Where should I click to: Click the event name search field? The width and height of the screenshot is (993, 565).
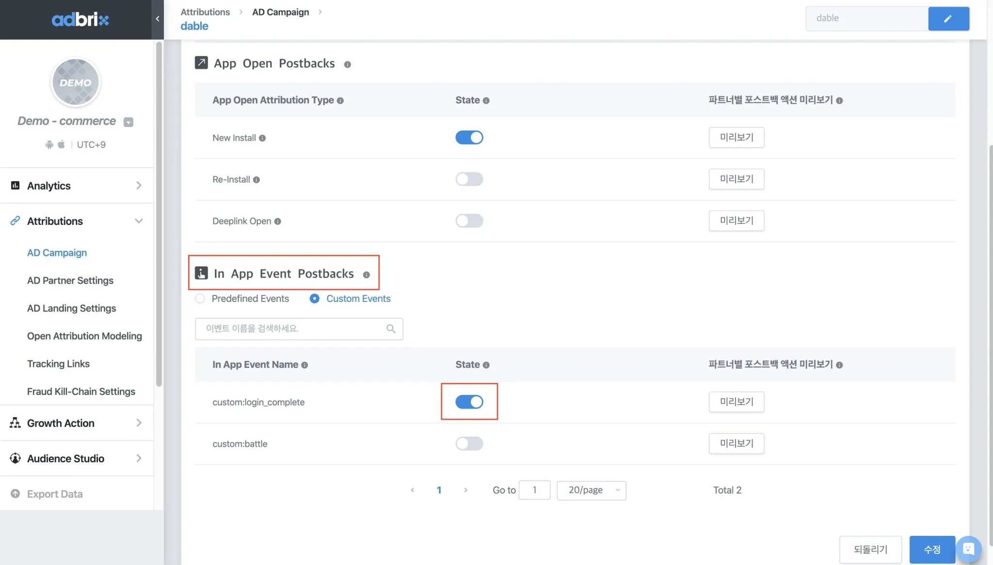[x=291, y=329]
